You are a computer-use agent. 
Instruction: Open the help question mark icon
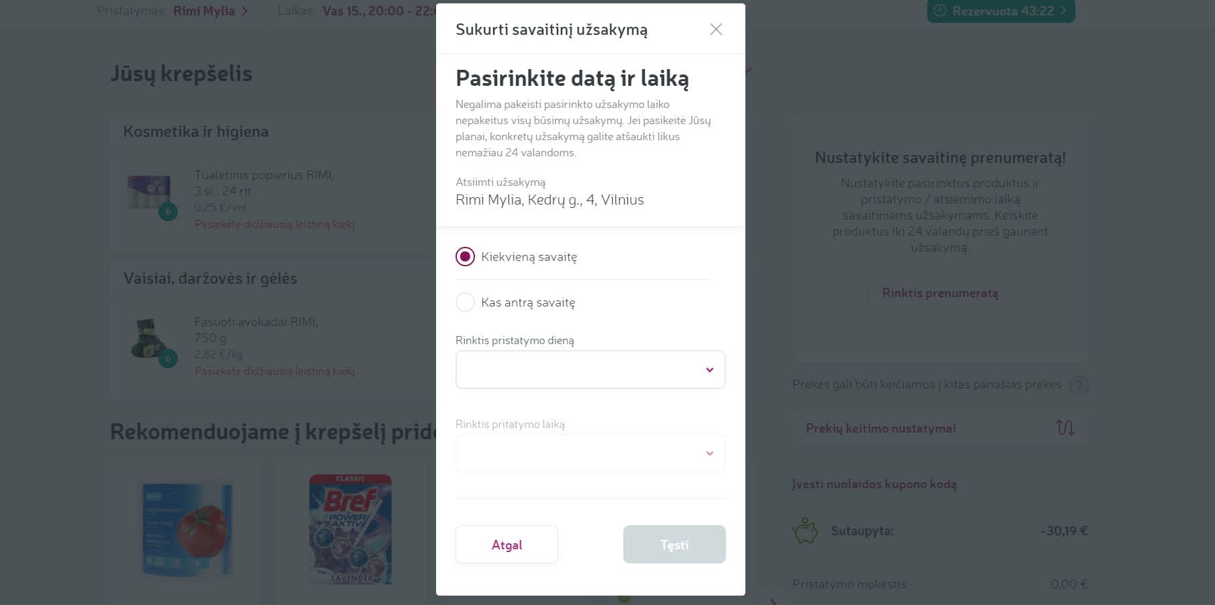point(1078,385)
